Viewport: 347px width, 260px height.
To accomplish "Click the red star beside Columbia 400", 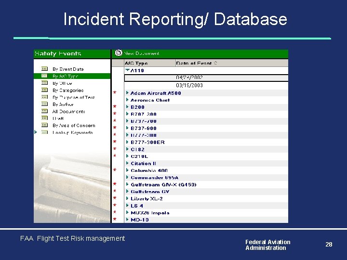I will pyautogui.click(x=115, y=170).
